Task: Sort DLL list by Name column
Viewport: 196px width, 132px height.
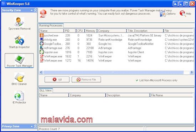Action: pyautogui.click(x=54, y=95)
